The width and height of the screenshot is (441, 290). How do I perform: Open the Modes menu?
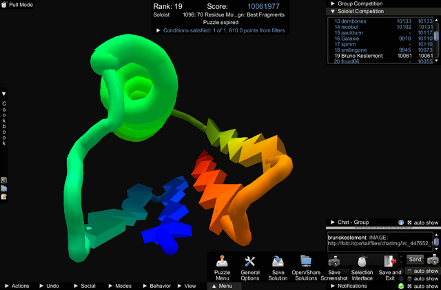coord(120,286)
